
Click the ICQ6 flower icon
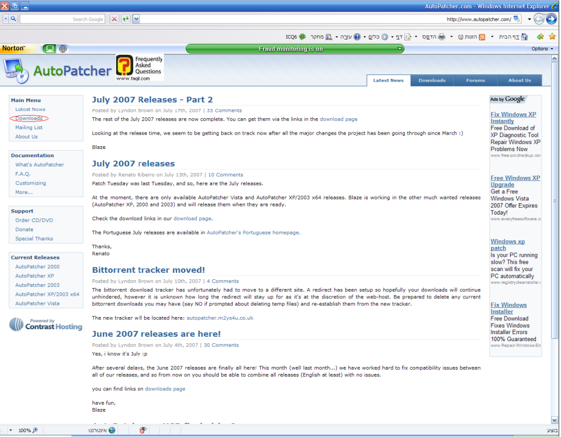click(x=302, y=37)
